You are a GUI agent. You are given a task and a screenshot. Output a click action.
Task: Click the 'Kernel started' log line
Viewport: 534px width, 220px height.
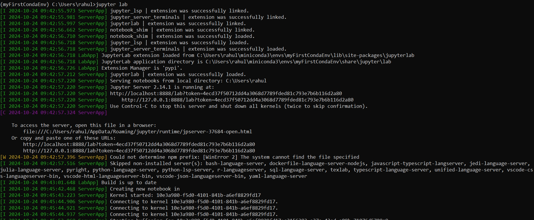(130, 195)
